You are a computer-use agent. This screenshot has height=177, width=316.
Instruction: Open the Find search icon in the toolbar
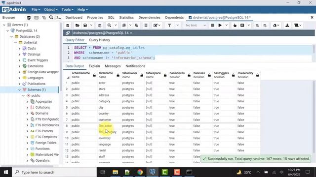(x=109, y=25)
